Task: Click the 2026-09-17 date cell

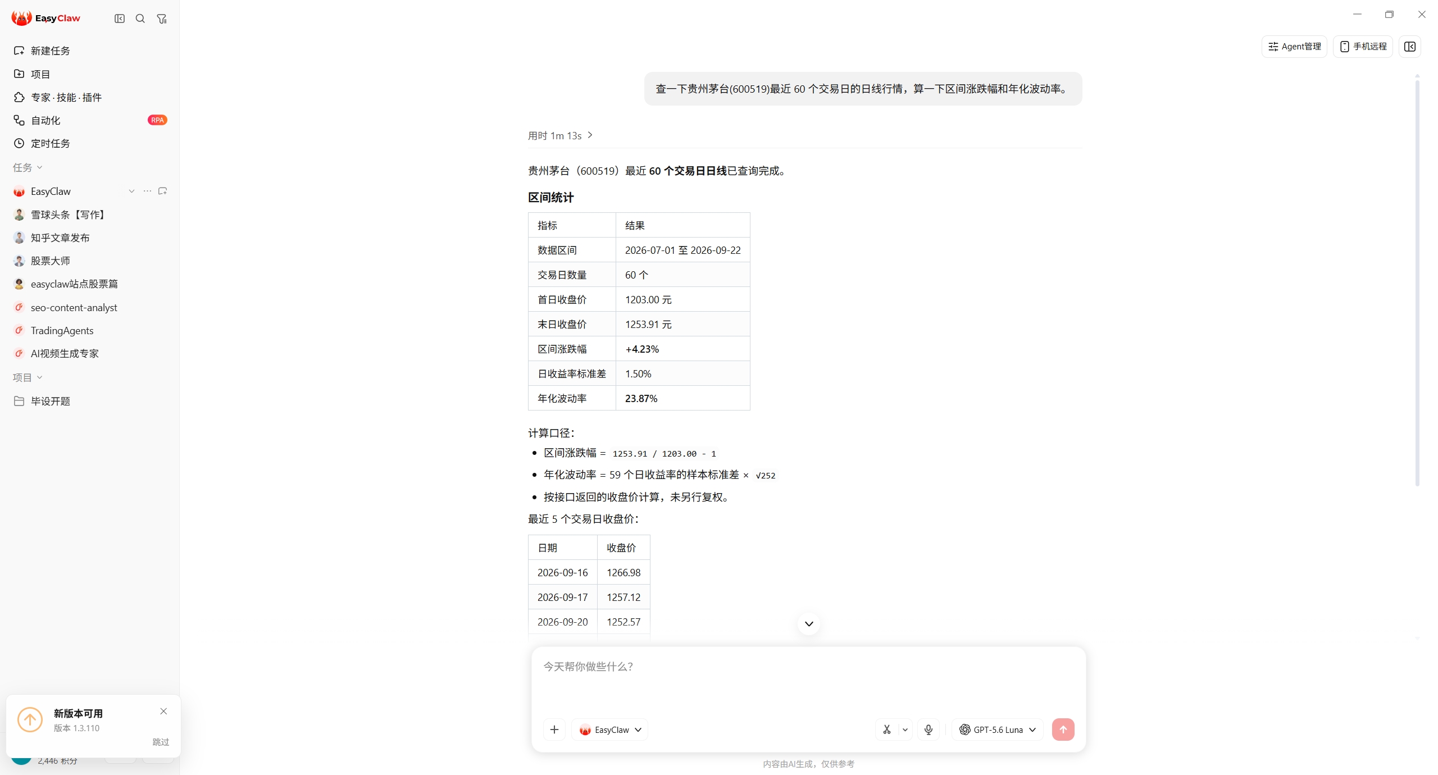Action: (x=563, y=597)
